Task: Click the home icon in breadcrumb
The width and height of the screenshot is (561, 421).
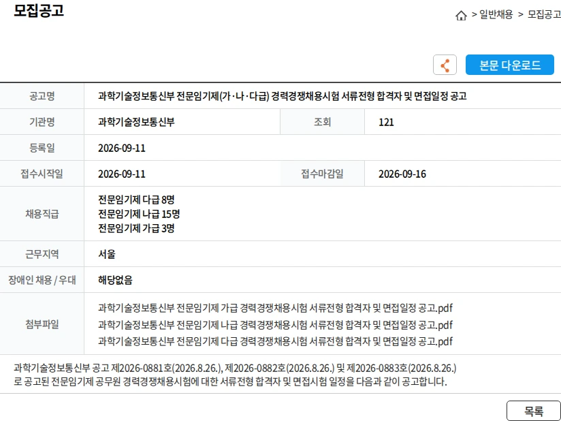Action: pyautogui.click(x=461, y=15)
